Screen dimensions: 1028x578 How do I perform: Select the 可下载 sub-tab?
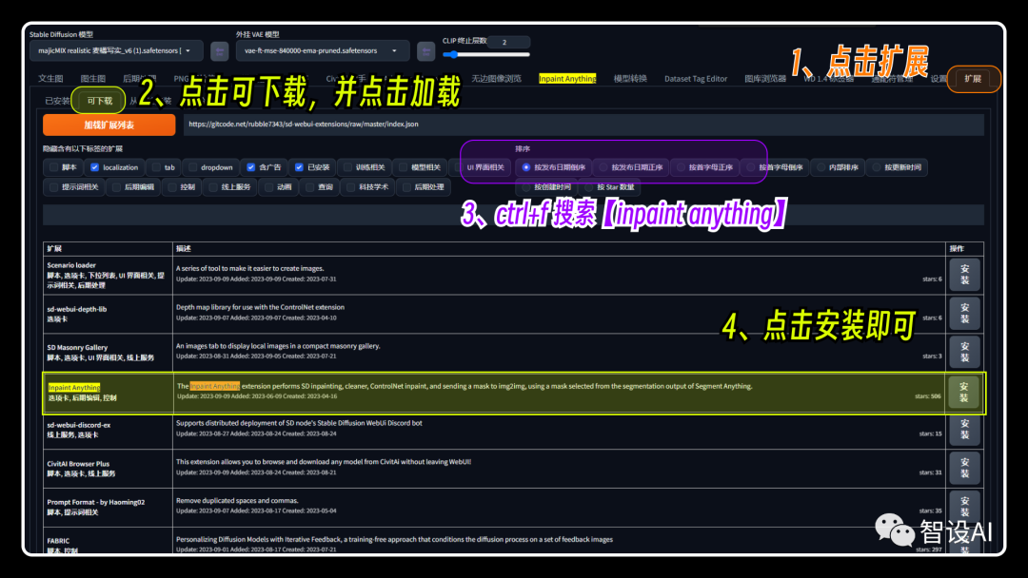(x=100, y=101)
